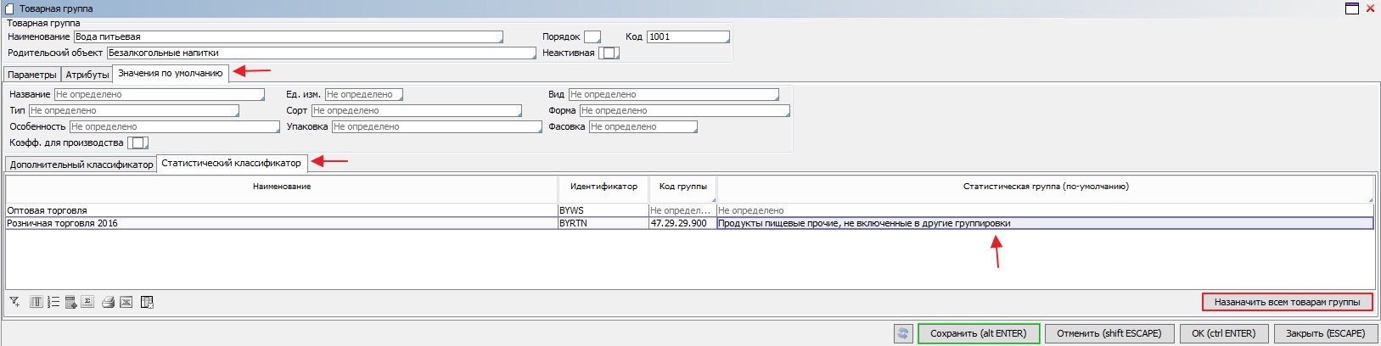Click the table reset settings icon

pyautogui.click(x=147, y=302)
